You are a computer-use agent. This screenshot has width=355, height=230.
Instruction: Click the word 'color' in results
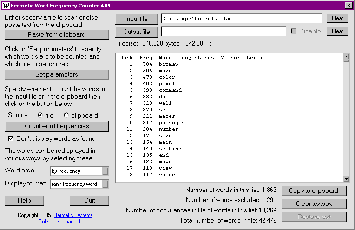point(167,77)
